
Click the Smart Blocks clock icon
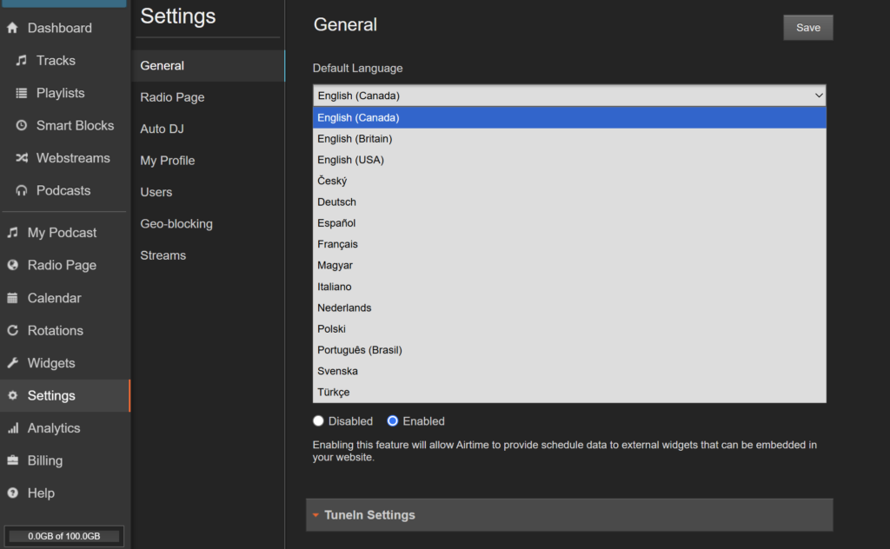coord(22,125)
